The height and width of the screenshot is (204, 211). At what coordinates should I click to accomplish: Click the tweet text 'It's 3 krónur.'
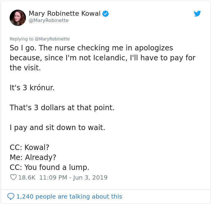32,88
